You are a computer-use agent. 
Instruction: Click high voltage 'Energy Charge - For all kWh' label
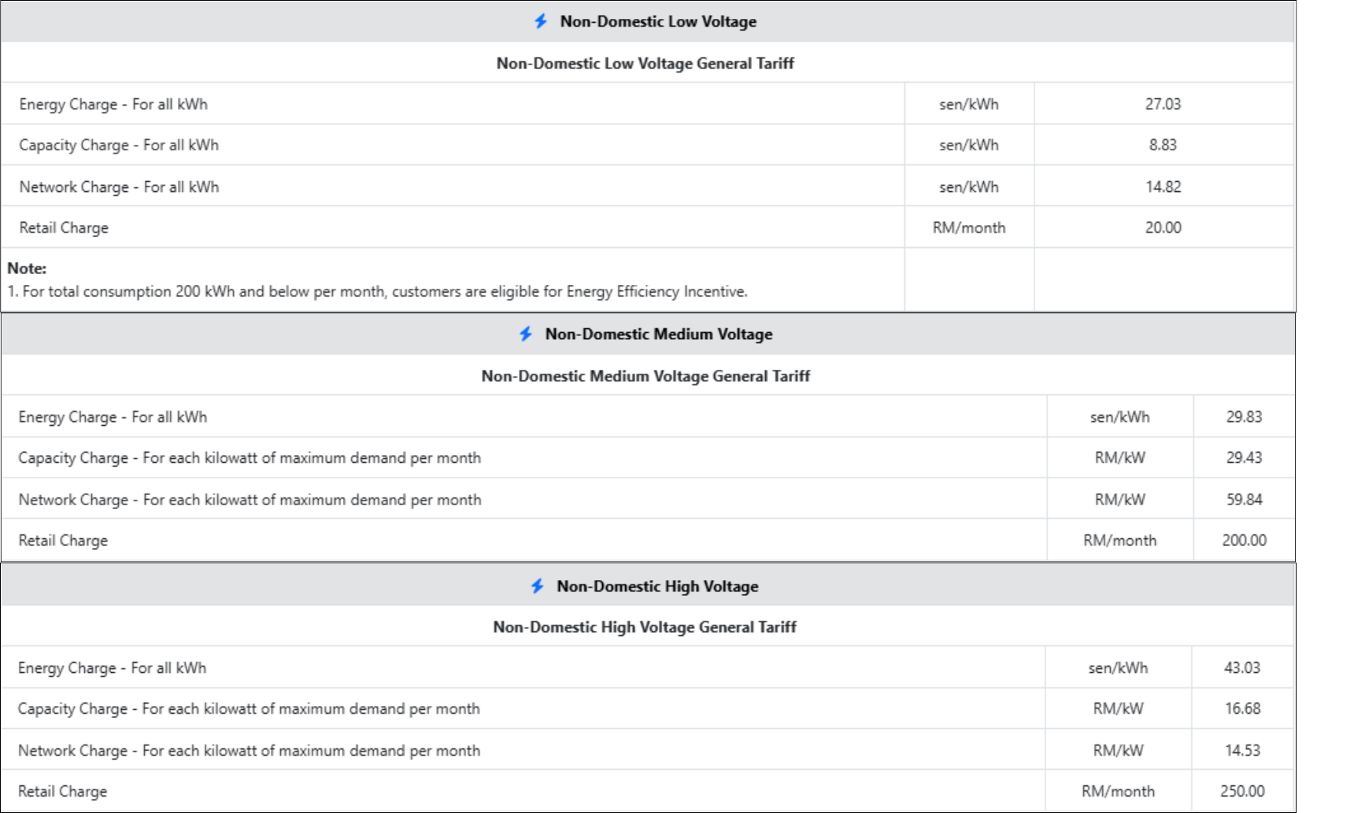tap(112, 667)
